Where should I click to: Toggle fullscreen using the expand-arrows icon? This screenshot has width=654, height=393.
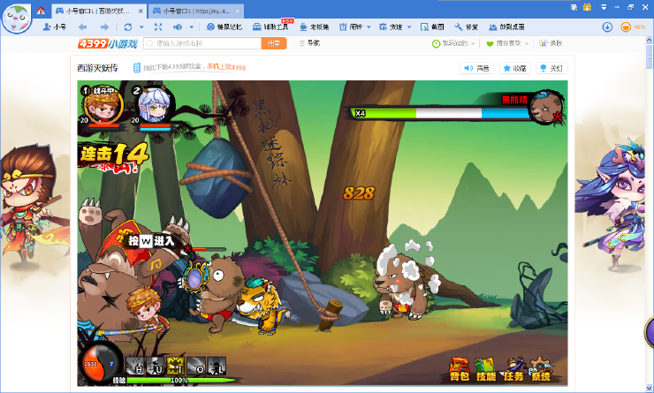[158, 26]
